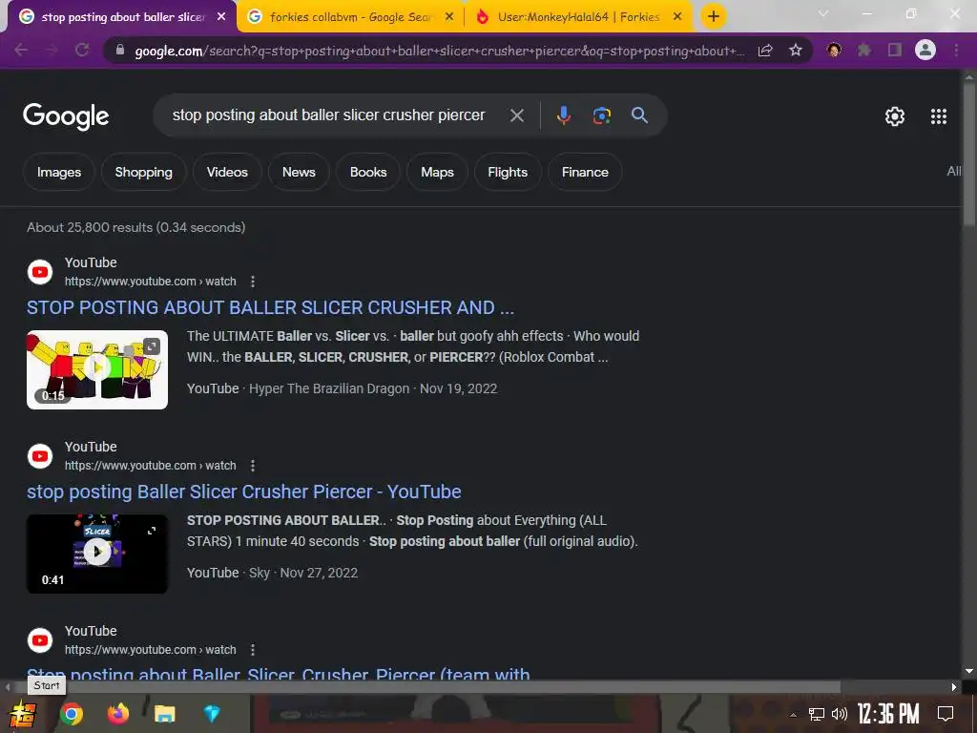Click the vertical page scrollbar
This screenshot has height=733, width=977.
pos(969,156)
